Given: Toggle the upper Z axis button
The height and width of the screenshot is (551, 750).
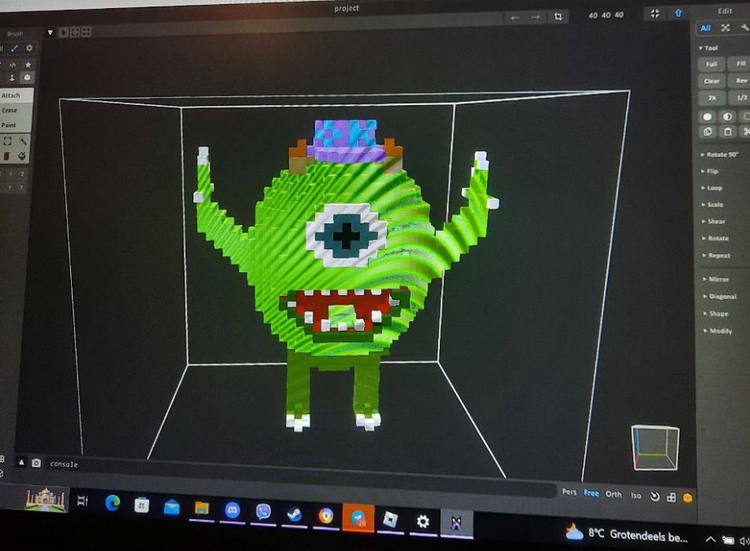Looking at the screenshot, I should [x=22, y=174].
